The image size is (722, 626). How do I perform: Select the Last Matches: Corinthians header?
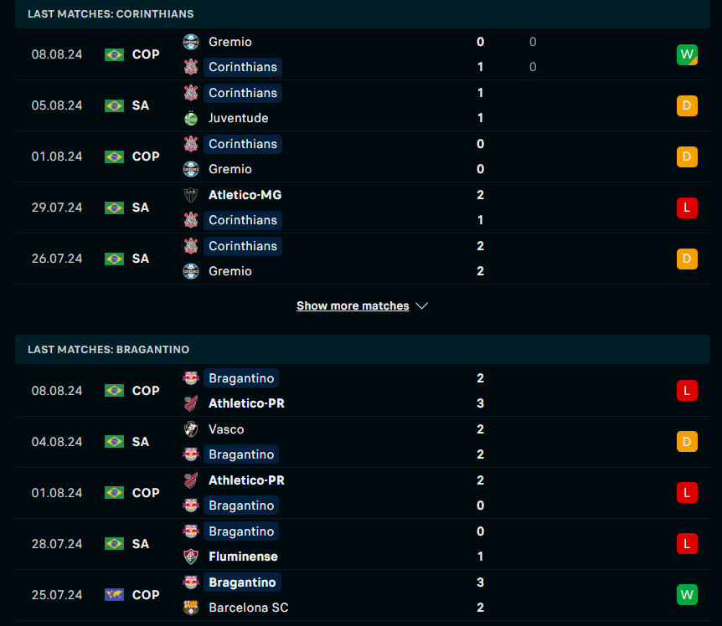tap(111, 14)
